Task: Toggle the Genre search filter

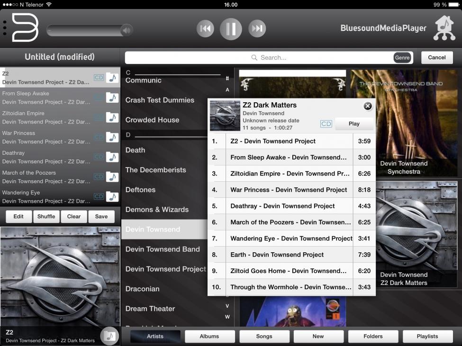Action: click(x=402, y=58)
